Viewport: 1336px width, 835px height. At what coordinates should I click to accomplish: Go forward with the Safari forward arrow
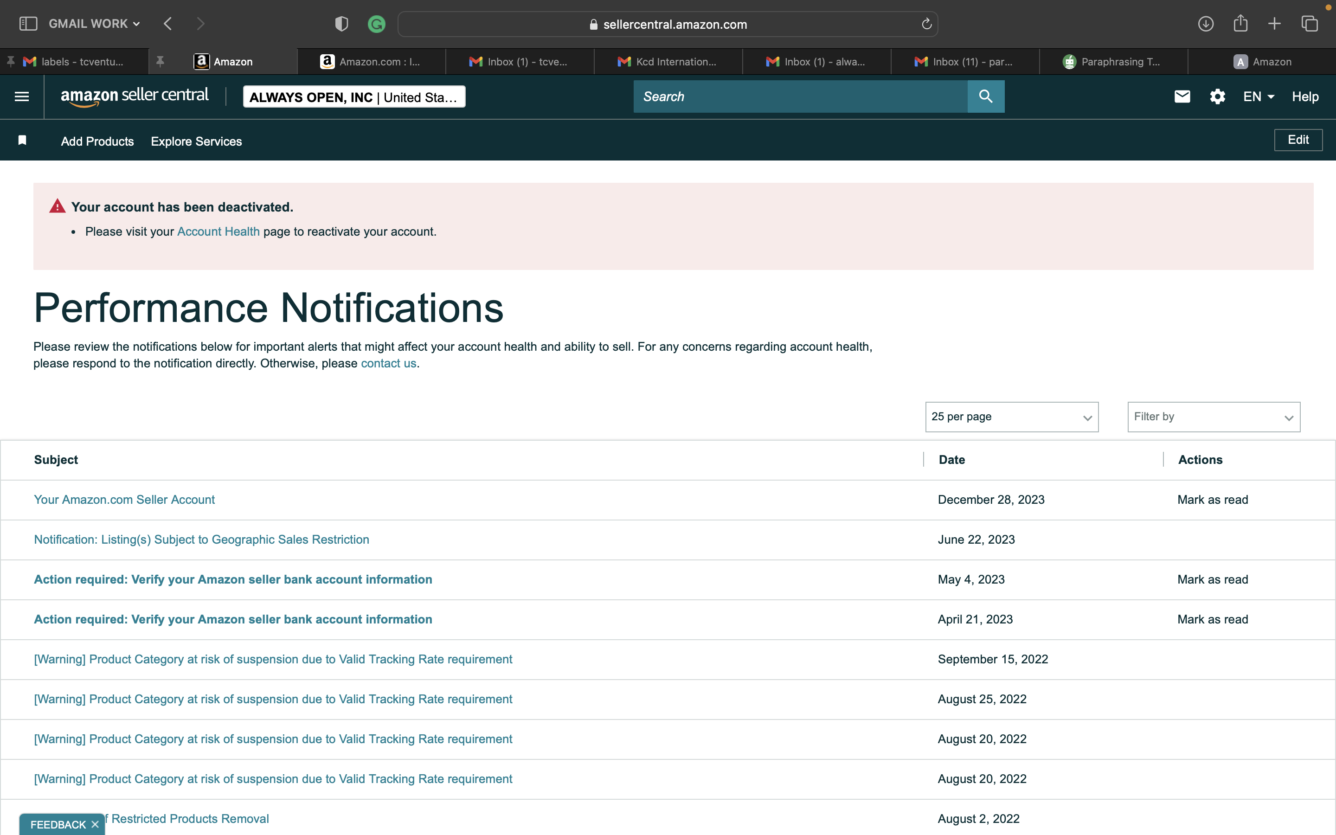(x=200, y=24)
